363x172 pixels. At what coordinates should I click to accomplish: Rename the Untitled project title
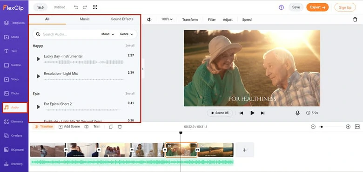pyautogui.click(x=60, y=7)
